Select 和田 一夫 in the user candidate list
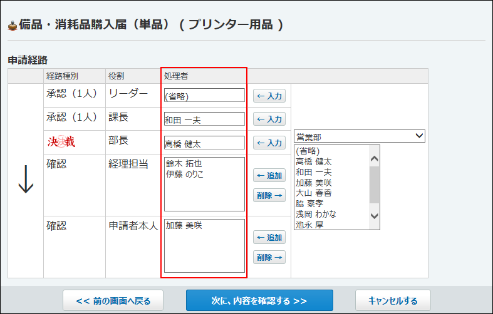The image size is (493, 314). (314, 172)
